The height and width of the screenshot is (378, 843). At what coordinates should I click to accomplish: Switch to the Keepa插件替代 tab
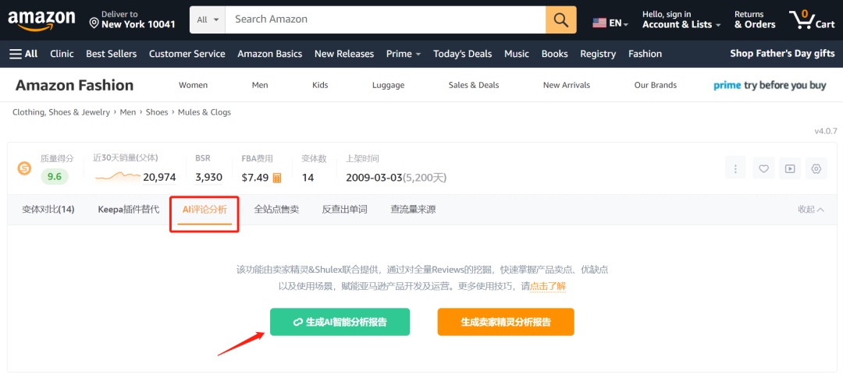129,210
